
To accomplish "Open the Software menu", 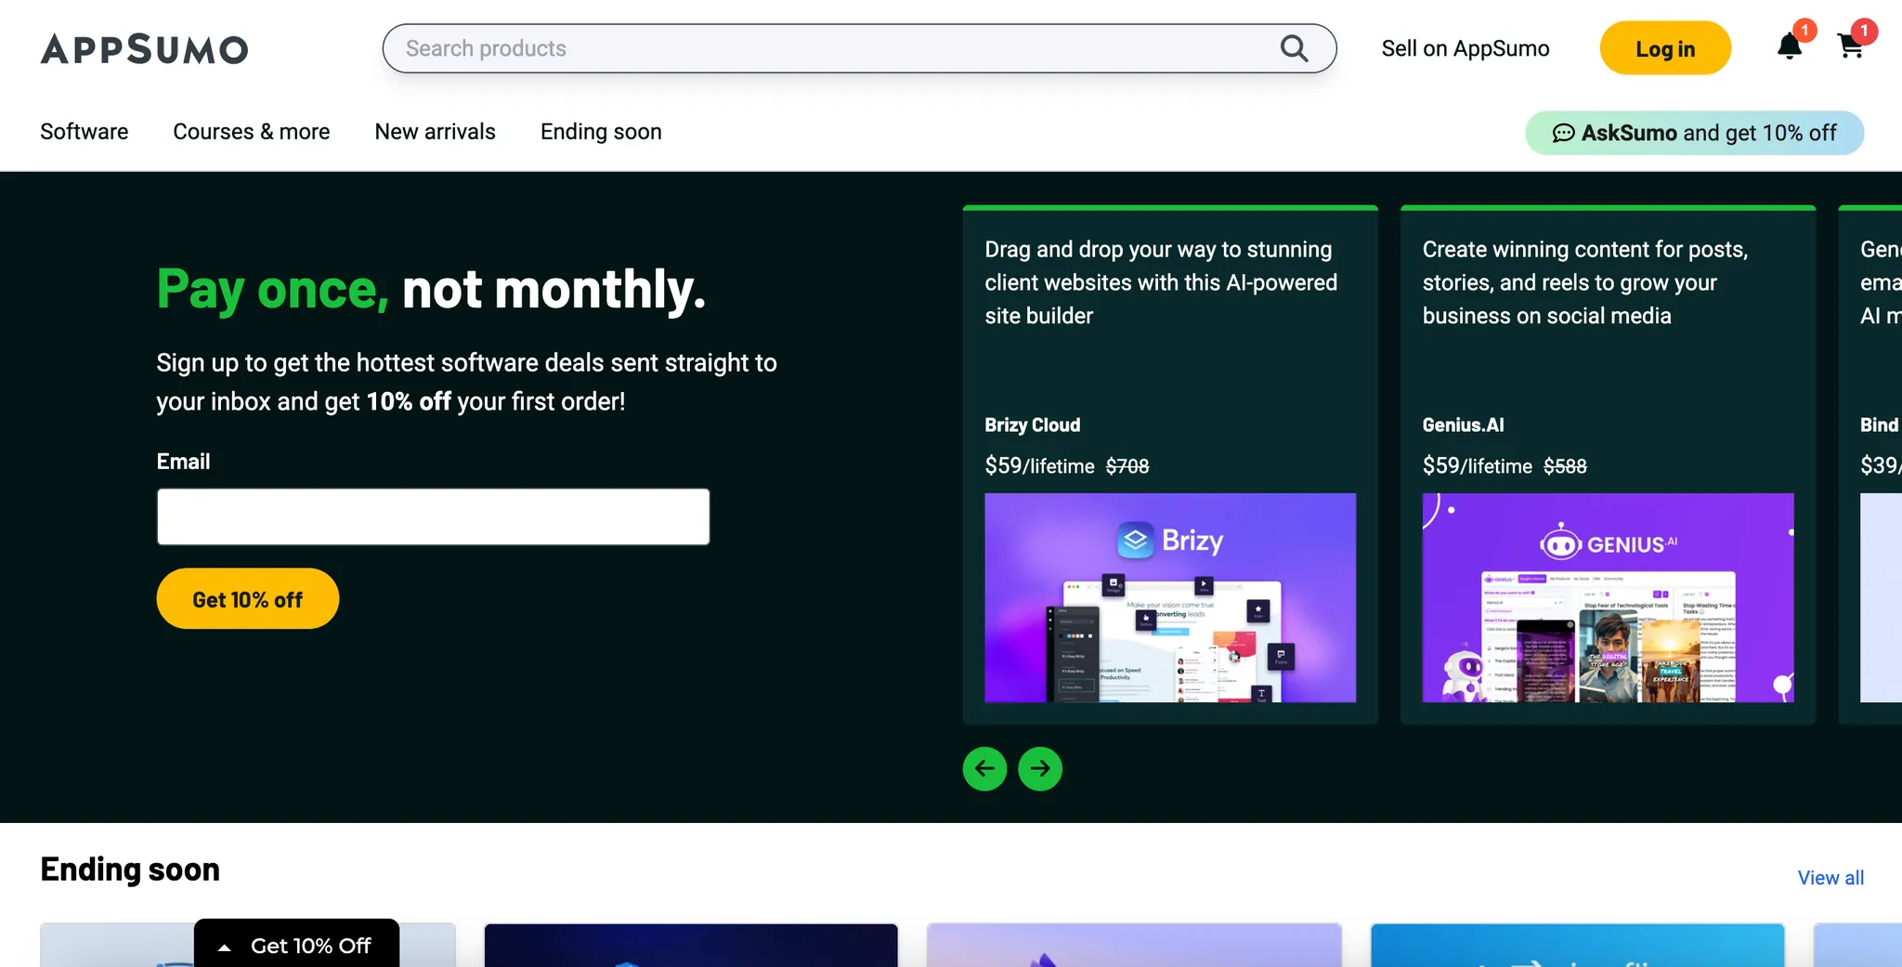I will (x=84, y=132).
